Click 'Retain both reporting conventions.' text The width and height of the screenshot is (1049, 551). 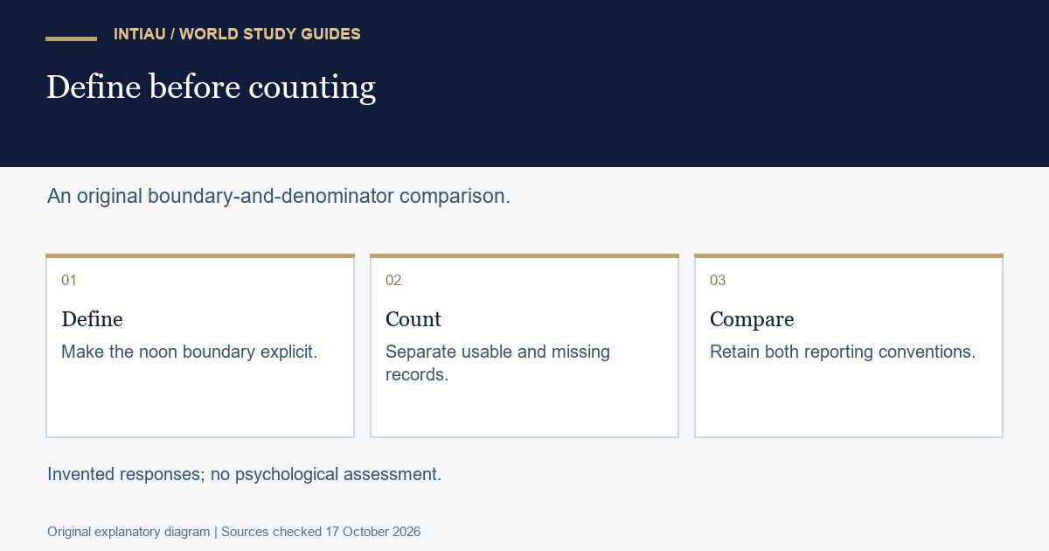(x=843, y=352)
